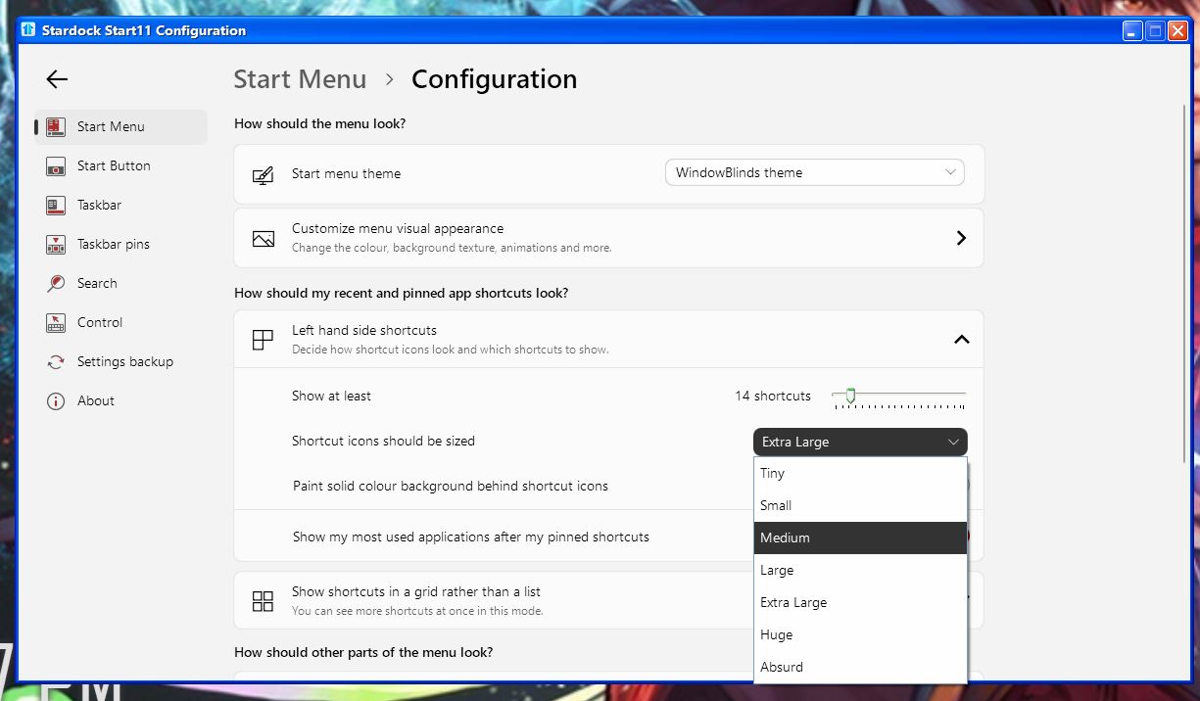Select the Search magnifier icon in sidebar
This screenshot has width=1200, height=701.
click(x=54, y=283)
